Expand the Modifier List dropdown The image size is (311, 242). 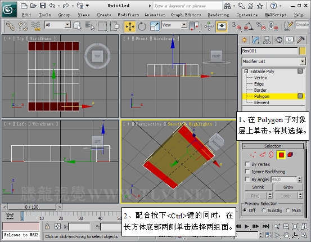tap(303, 61)
